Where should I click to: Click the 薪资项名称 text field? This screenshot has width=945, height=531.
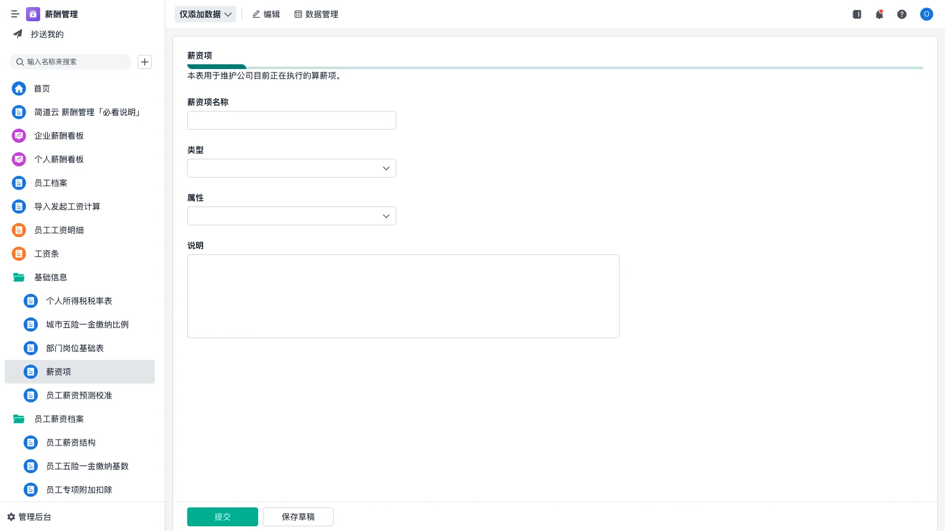[292, 120]
